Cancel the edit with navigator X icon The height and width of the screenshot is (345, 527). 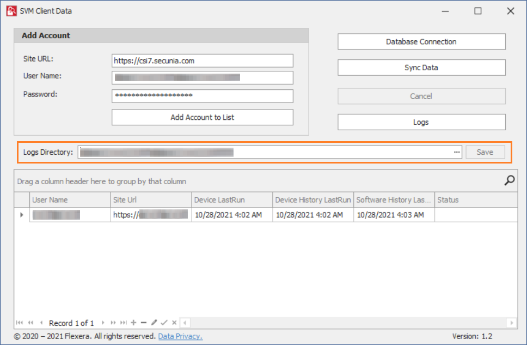174,323
